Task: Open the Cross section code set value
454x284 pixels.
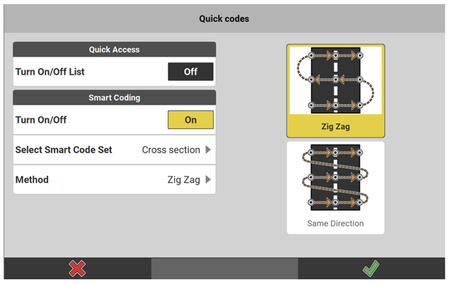Action: (x=171, y=149)
